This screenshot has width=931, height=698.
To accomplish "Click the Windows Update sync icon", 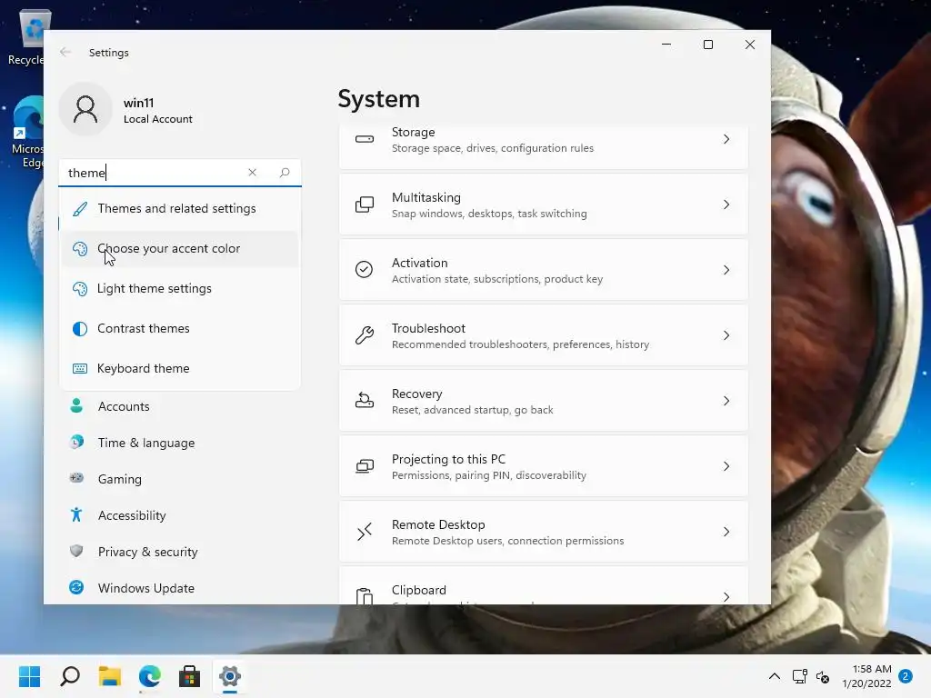I will pos(76,588).
